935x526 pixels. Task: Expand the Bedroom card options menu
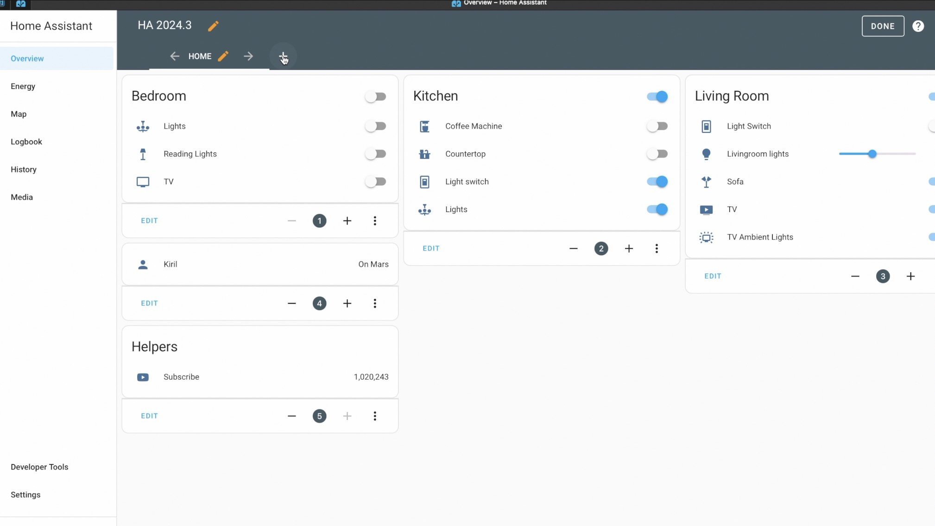click(x=375, y=221)
